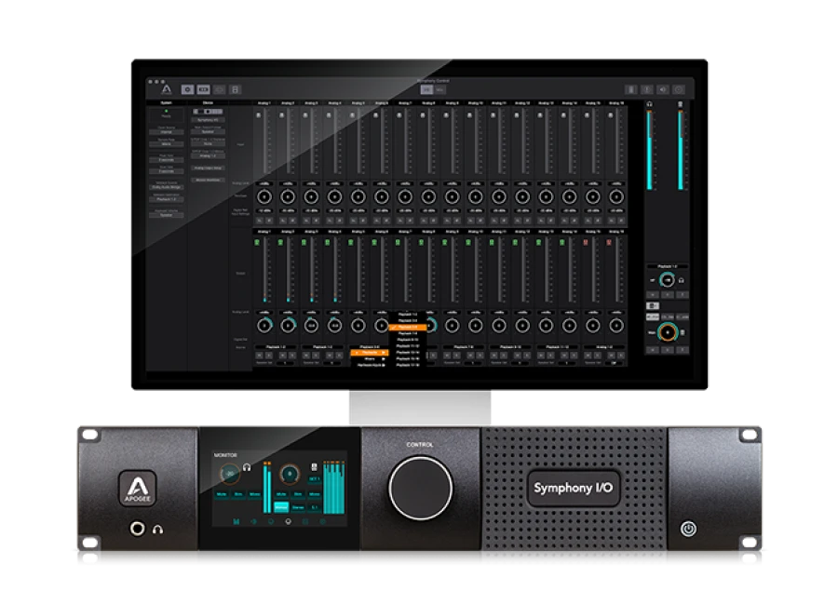This screenshot has height=591, width=838.
Task: Click the second highlighted view button in the toolbar
Action: tap(204, 89)
